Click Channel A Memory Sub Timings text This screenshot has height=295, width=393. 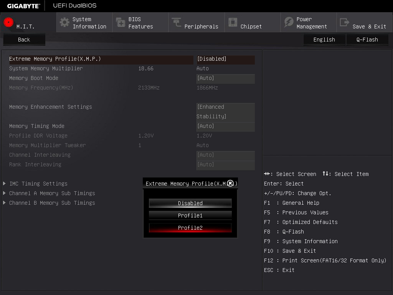pyautogui.click(x=52, y=193)
